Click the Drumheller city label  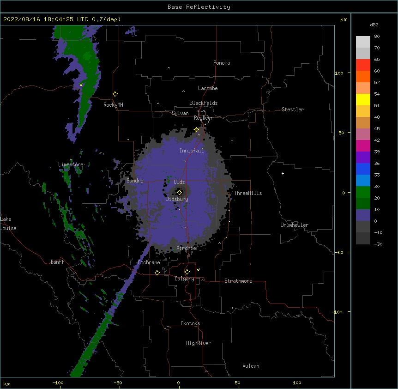[x=295, y=225]
